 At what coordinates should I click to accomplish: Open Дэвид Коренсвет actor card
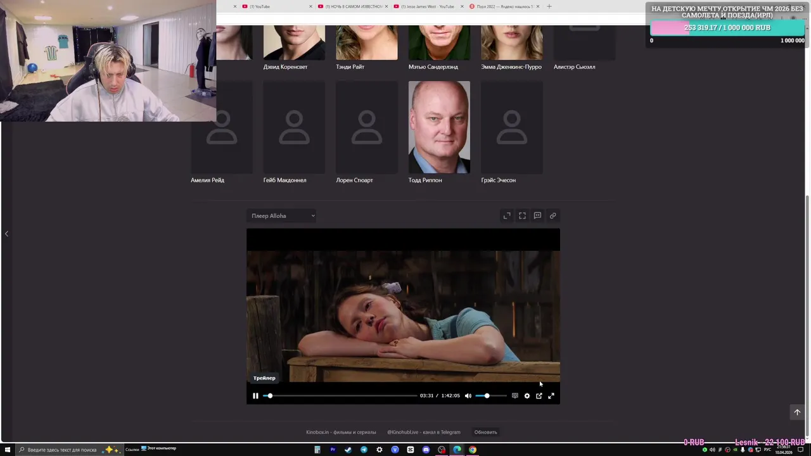click(x=294, y=47)
